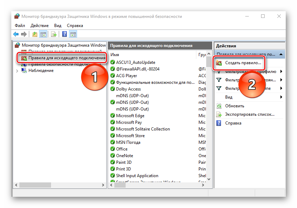The image size is (297, 208).
Task: Select Правила для исходящего подключения in the tree
Action: coord(67,58)
